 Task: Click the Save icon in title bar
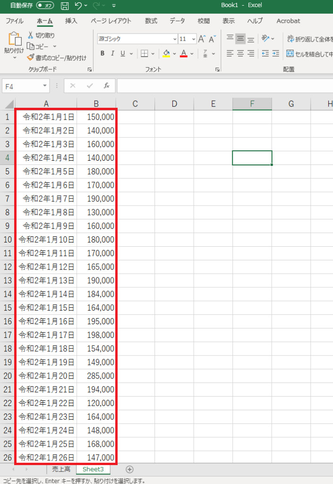tap(65, 6)
